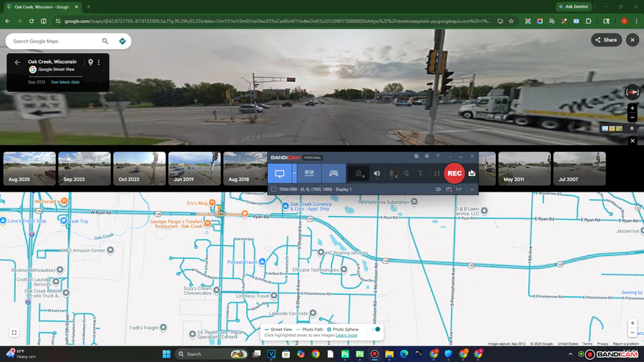Click the Google Maps search magnifier icon
Screen dimensions: 644x362
click(105, 41)
